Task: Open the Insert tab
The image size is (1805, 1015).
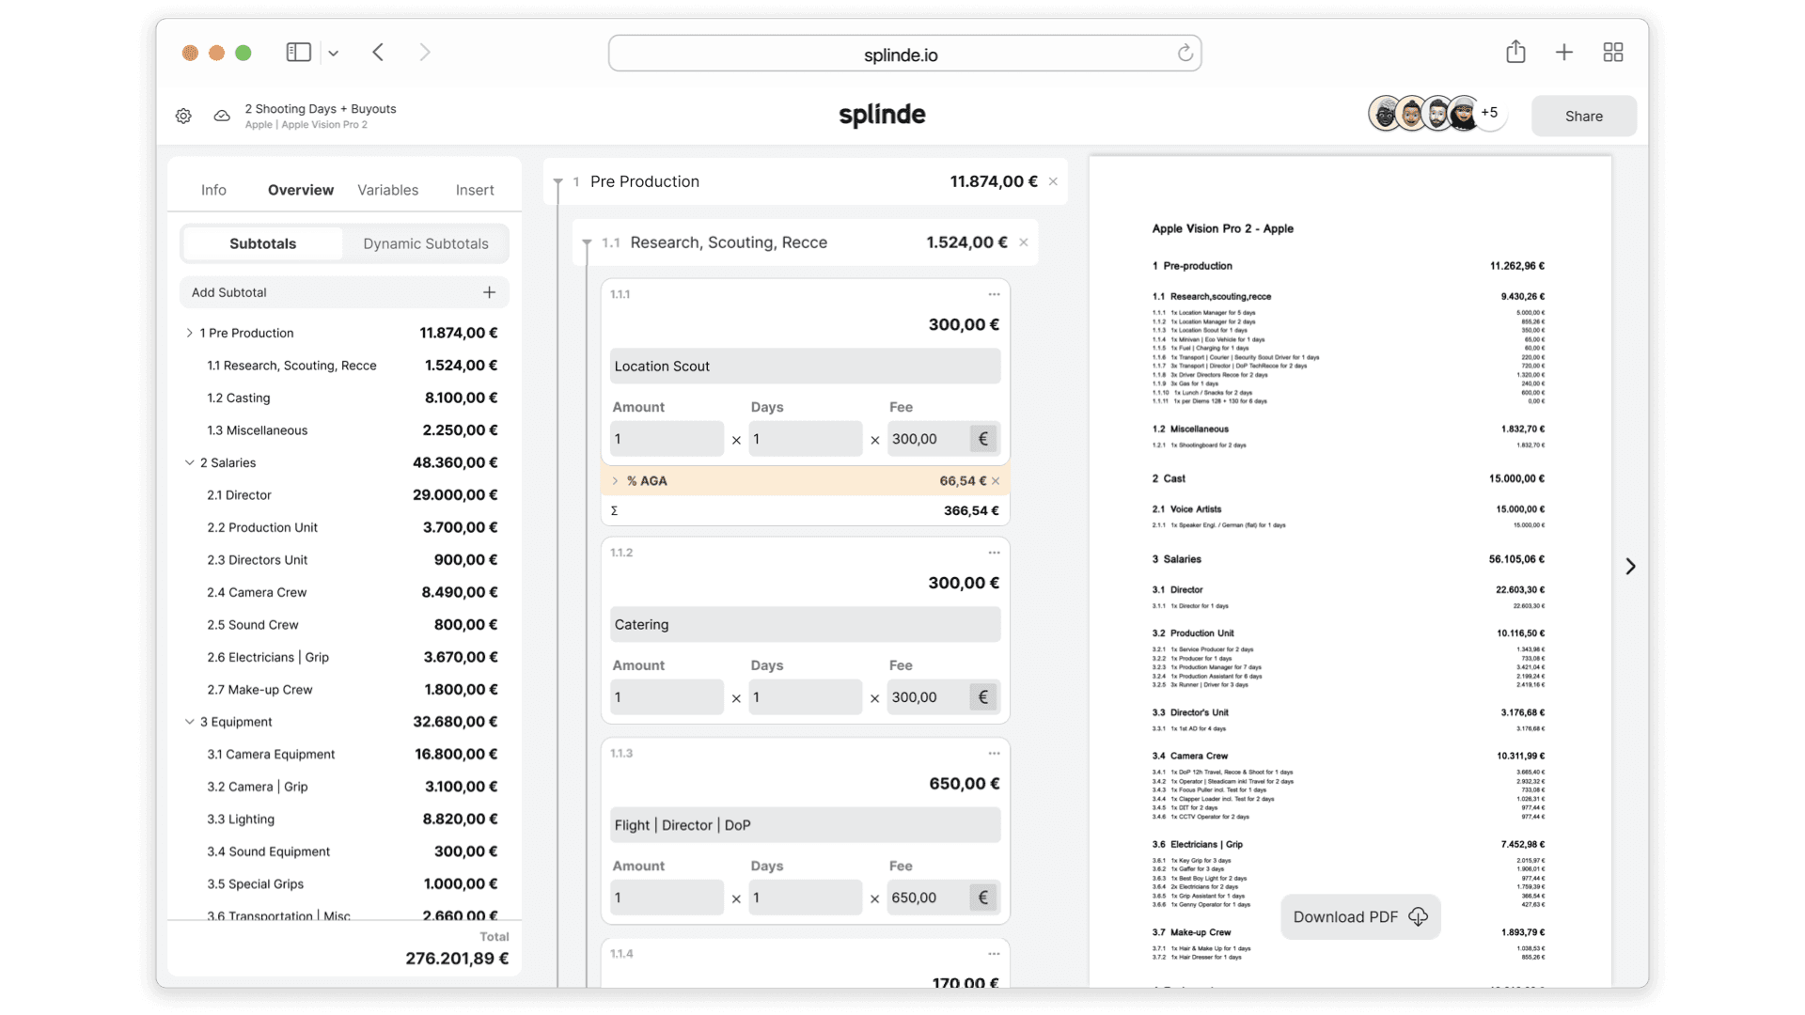Action: (475, 190)
